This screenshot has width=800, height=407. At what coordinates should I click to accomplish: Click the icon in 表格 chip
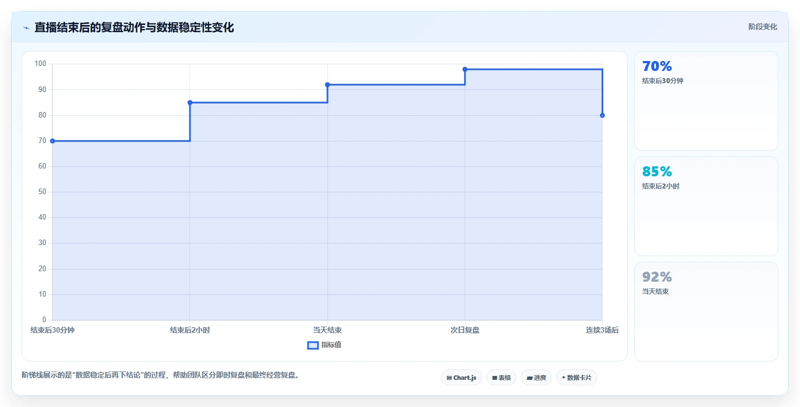tap(494, 378)
